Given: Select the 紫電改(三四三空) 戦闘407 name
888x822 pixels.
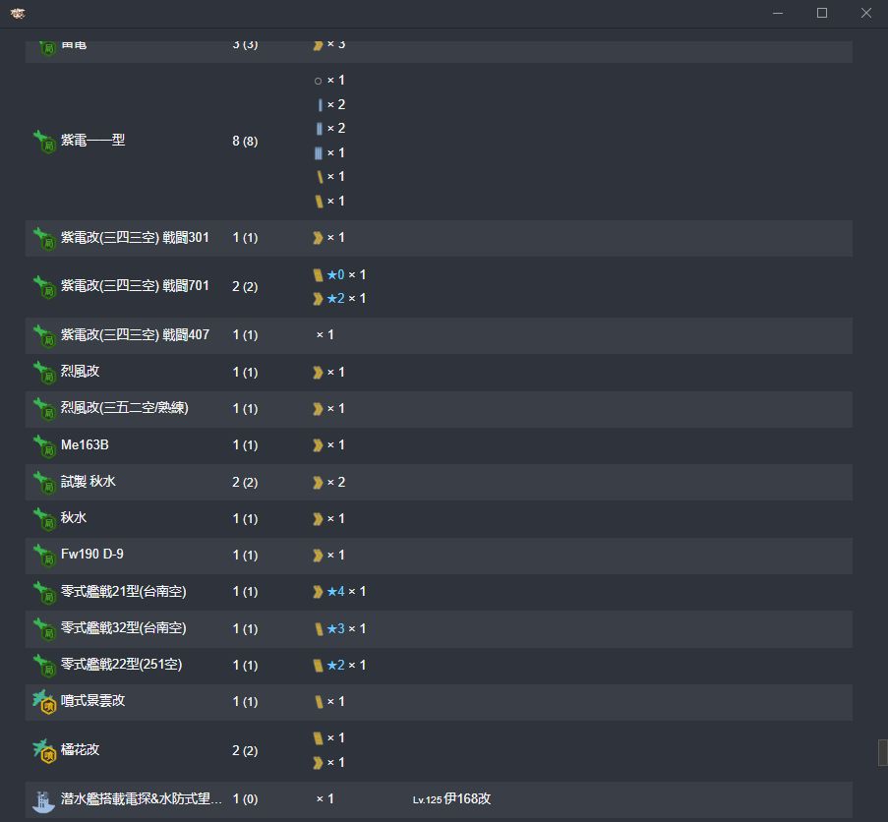Looking at the screenshot, I should 135,334.
